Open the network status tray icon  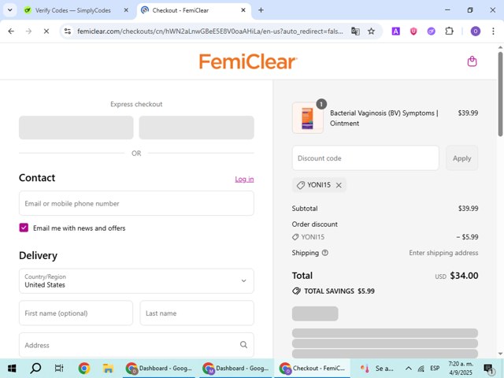[421, 369]
